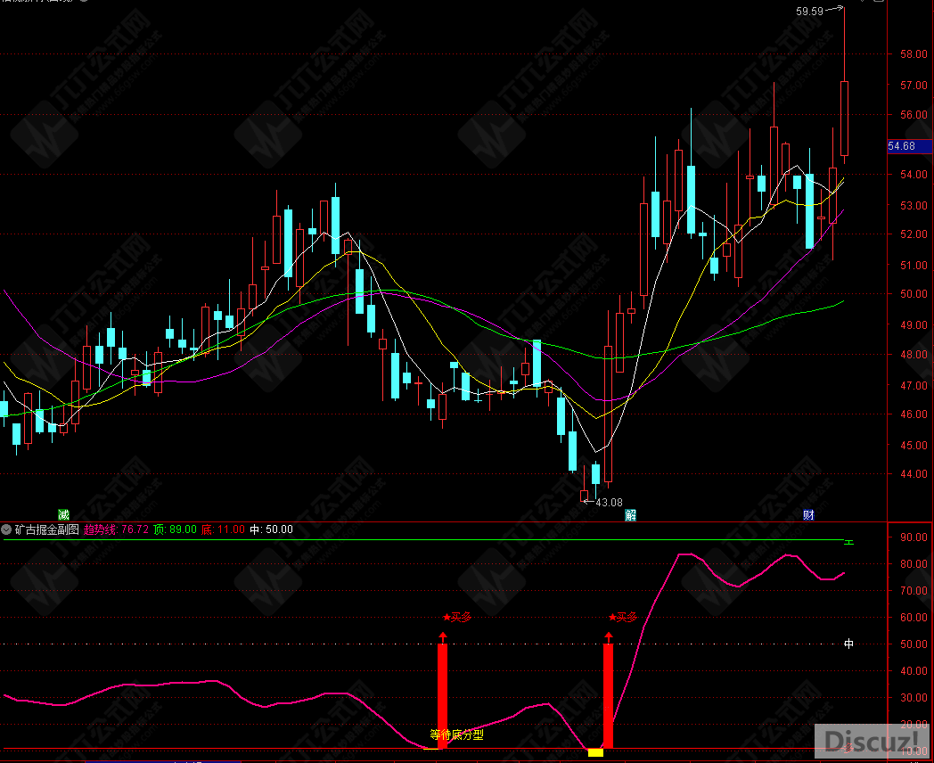Click the green 顶: 89.00 label
This screenshot has height=763, width=934.
click(175, 529)
